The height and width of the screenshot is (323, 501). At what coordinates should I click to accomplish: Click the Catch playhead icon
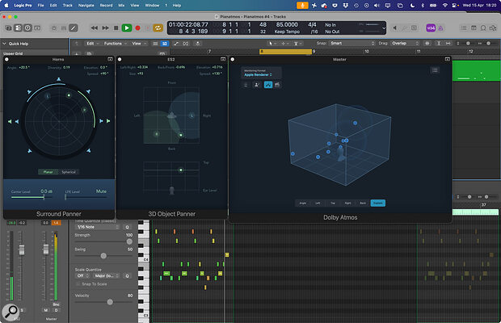coord(198,44)
